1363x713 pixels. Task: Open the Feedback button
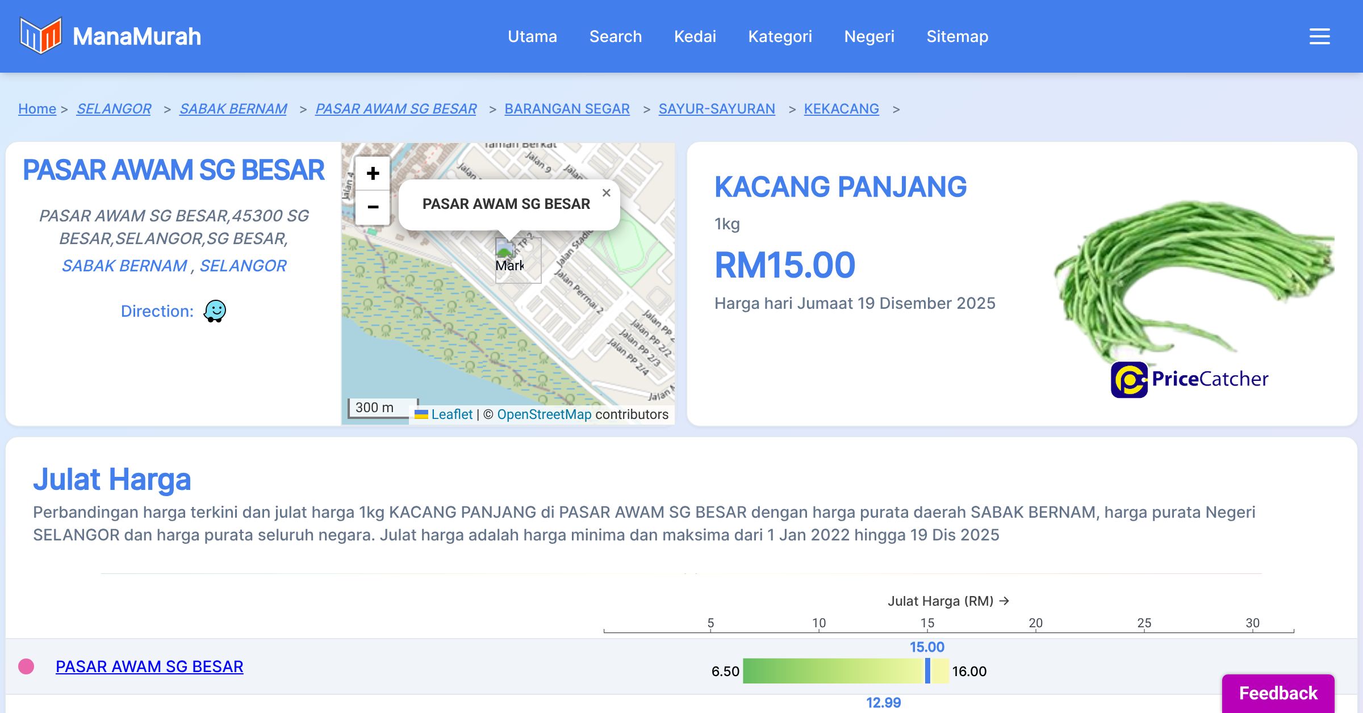tap(1278, 693)
